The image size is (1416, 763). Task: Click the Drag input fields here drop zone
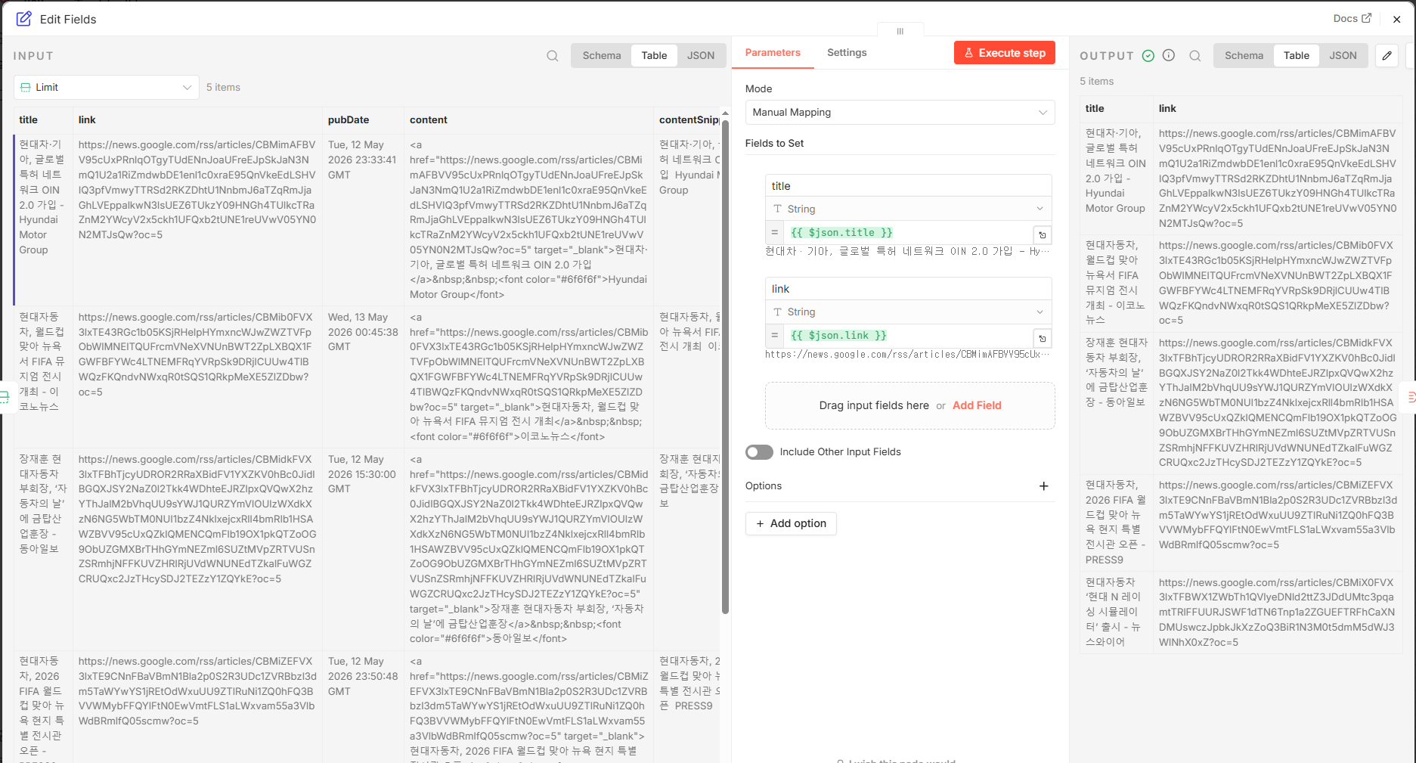pyautogui.click(x=910, y=406)
